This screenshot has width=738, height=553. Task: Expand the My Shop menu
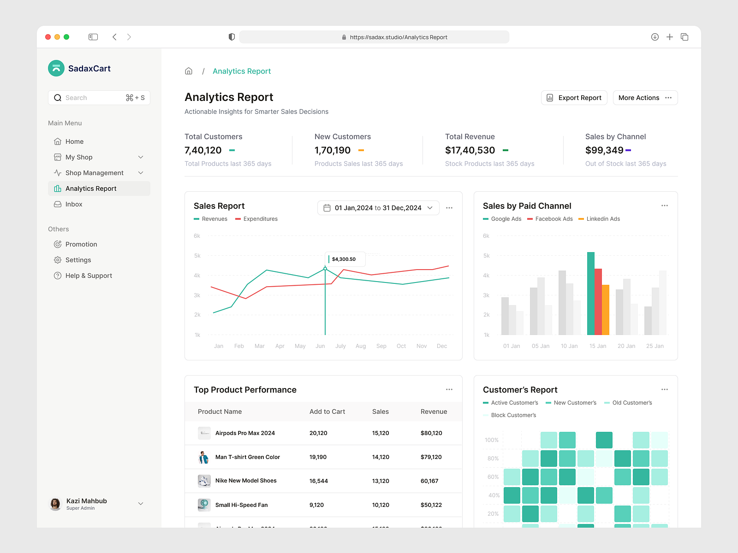click(140, 157)
